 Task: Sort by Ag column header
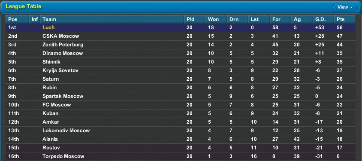click(x=302, y=19)
